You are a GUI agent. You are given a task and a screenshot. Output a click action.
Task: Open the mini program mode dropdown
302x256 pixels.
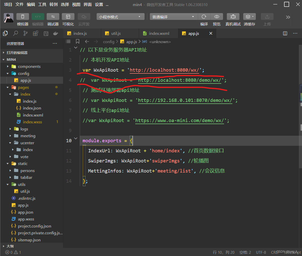(x=120, y=17)
